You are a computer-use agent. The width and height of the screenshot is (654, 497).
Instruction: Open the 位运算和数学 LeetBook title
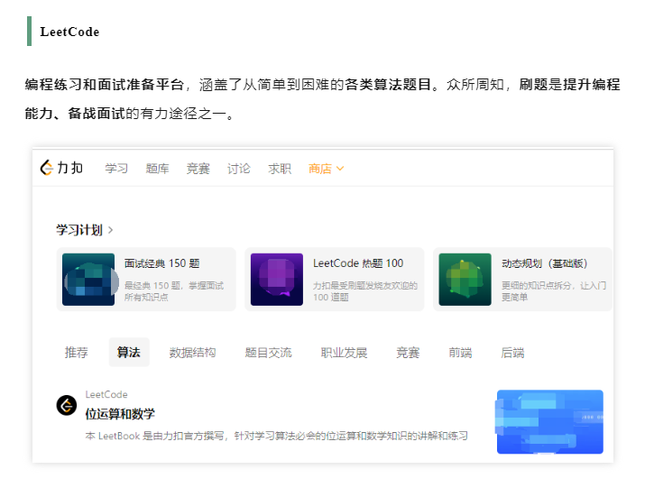click(120, 414)
